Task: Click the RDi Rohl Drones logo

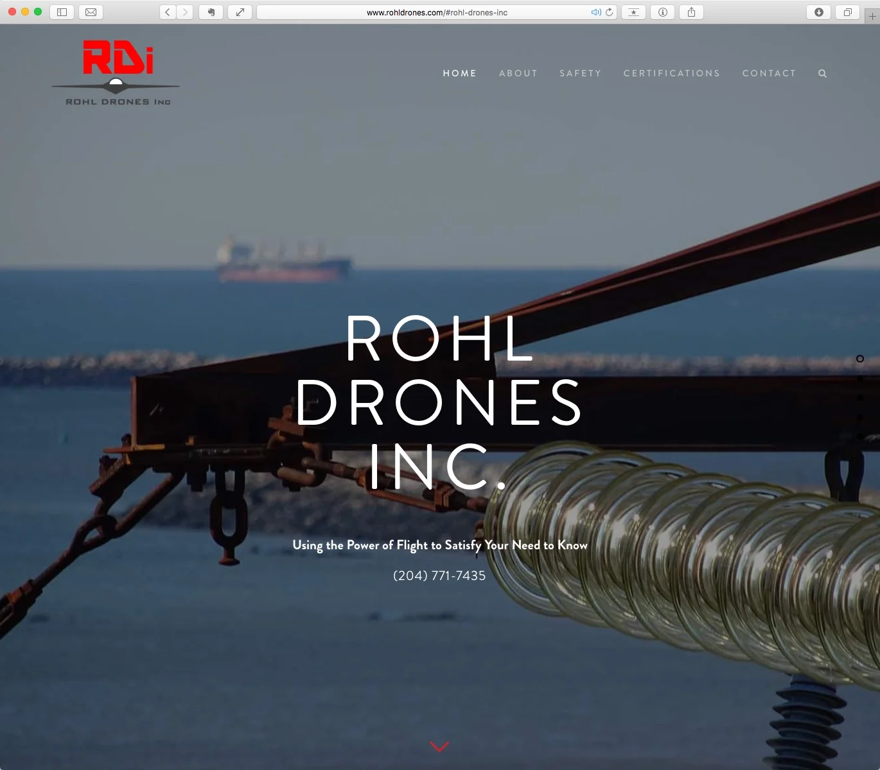Action: click(x=116, y=73)
